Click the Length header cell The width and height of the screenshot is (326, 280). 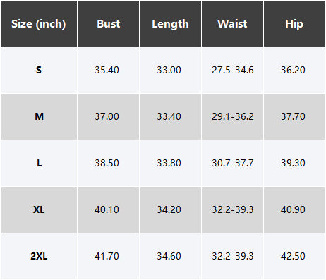pos(170,24)
